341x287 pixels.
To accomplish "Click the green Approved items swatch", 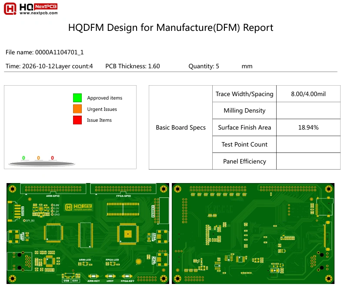I will (x=77, y=98).
